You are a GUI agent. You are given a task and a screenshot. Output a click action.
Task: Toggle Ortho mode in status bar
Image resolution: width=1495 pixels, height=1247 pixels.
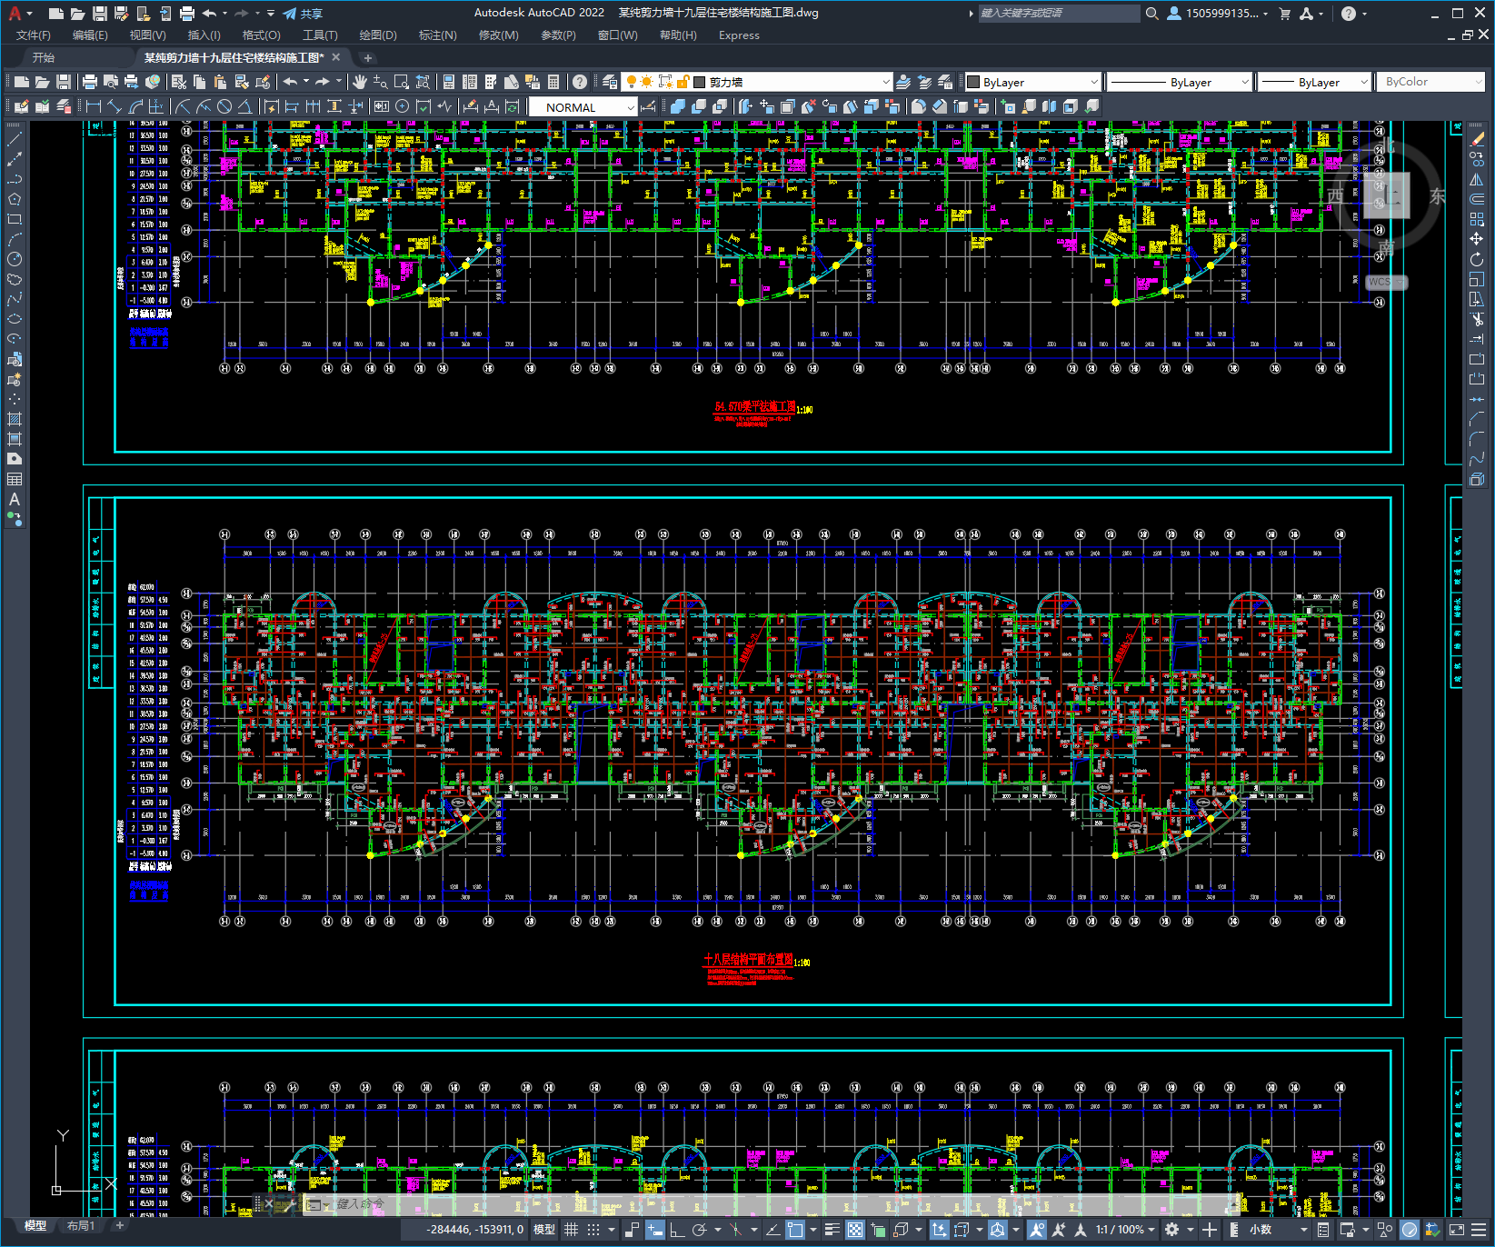pyautogui.click(x=677, y=1230)
